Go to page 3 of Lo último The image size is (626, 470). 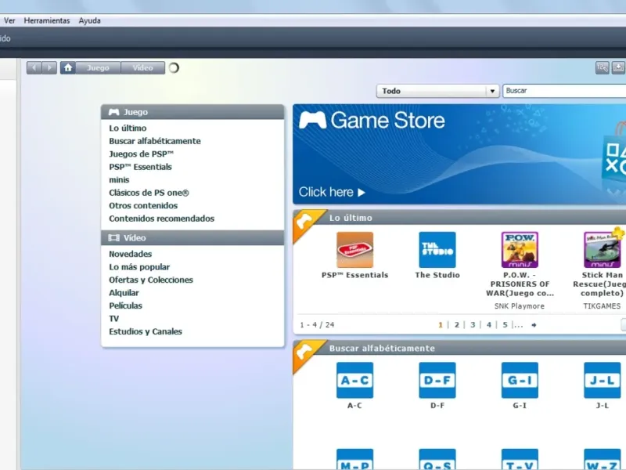[473, 325]
